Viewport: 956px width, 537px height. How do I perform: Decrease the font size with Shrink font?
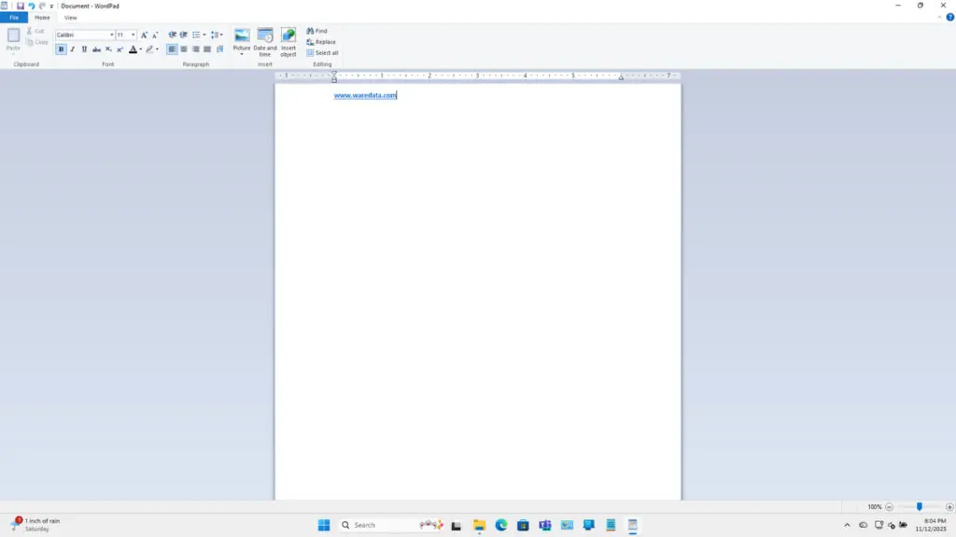pyautogui.click(x=154, y=34)
